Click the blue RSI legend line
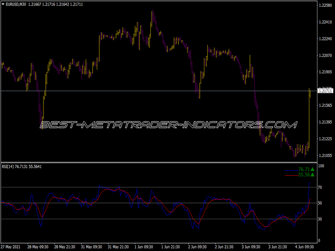The height and width of the screenshot is (251, 335). (x=291, y=170)
